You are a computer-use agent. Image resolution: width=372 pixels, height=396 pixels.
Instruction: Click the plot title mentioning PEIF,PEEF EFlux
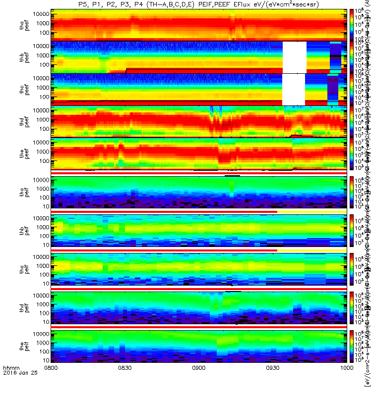(199, 4)
